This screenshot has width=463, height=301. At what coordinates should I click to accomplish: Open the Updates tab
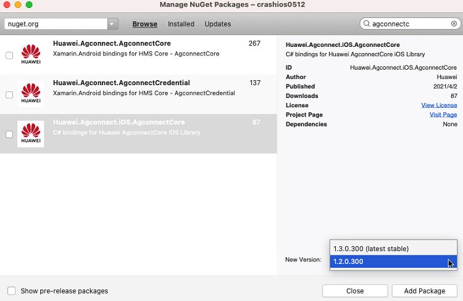217,24
